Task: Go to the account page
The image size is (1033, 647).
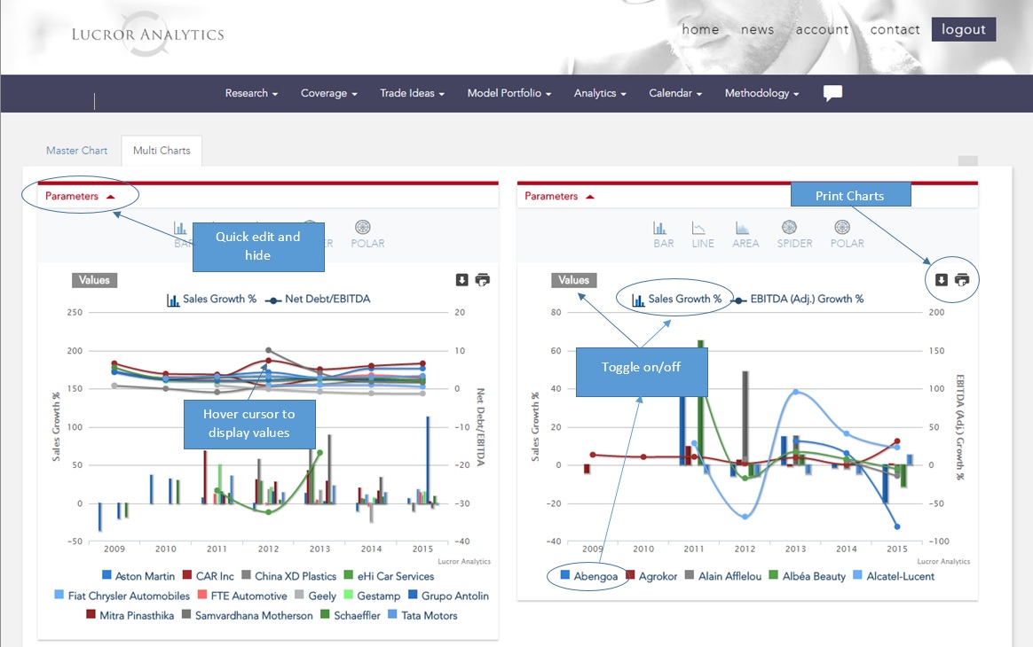Action: pyautogui.click(x=822, y=29)
